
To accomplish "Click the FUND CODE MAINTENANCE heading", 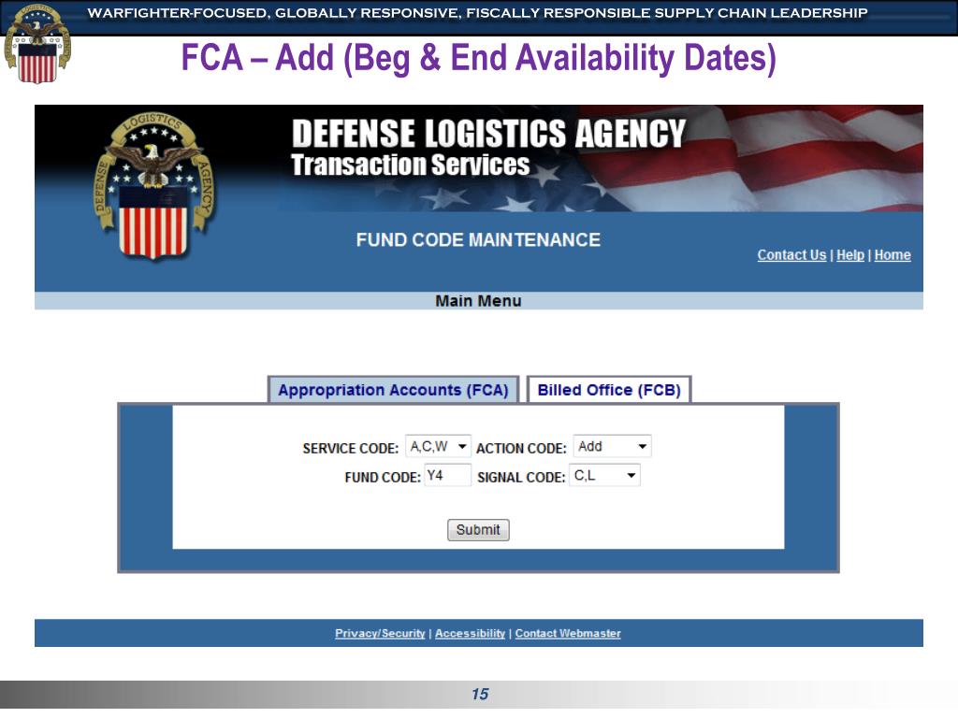I will (478, 240).
